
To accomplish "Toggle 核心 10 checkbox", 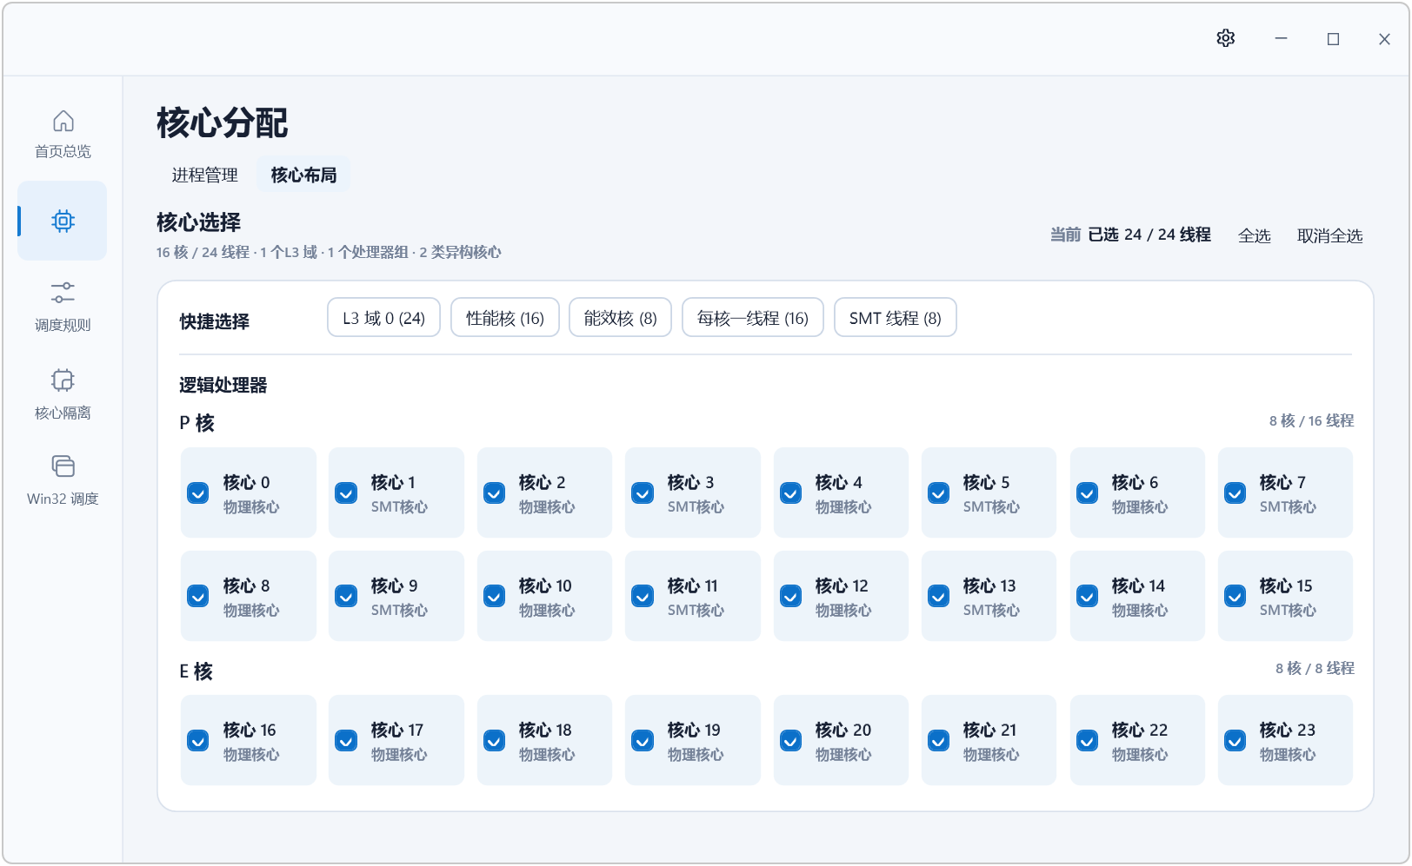I will click(494, 597).
